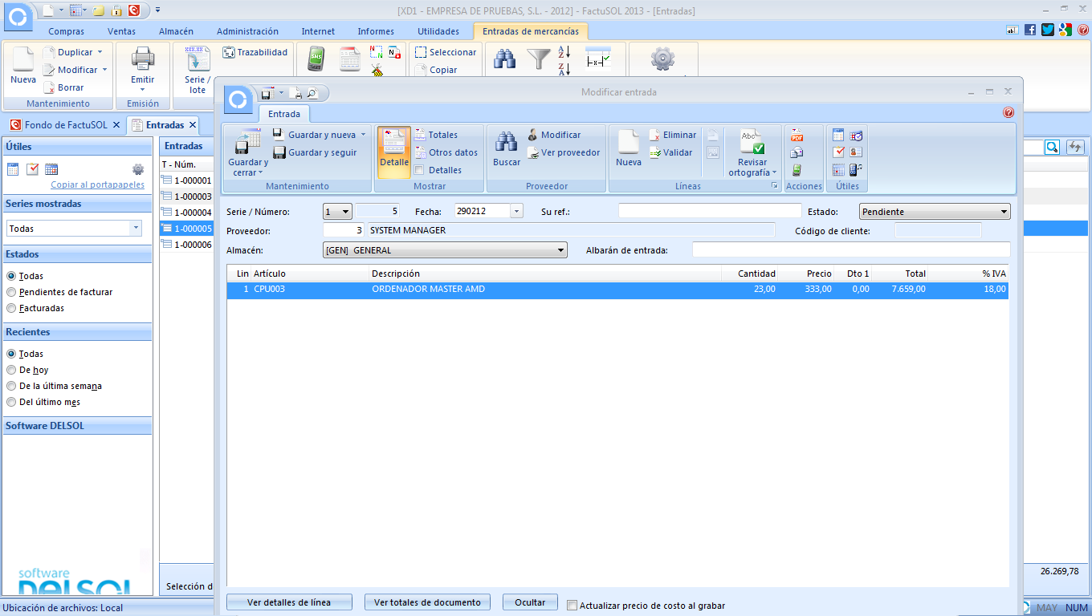The image size is (1092, 616).
Task: Select De la última semana radio
Action: pos(11,386)
